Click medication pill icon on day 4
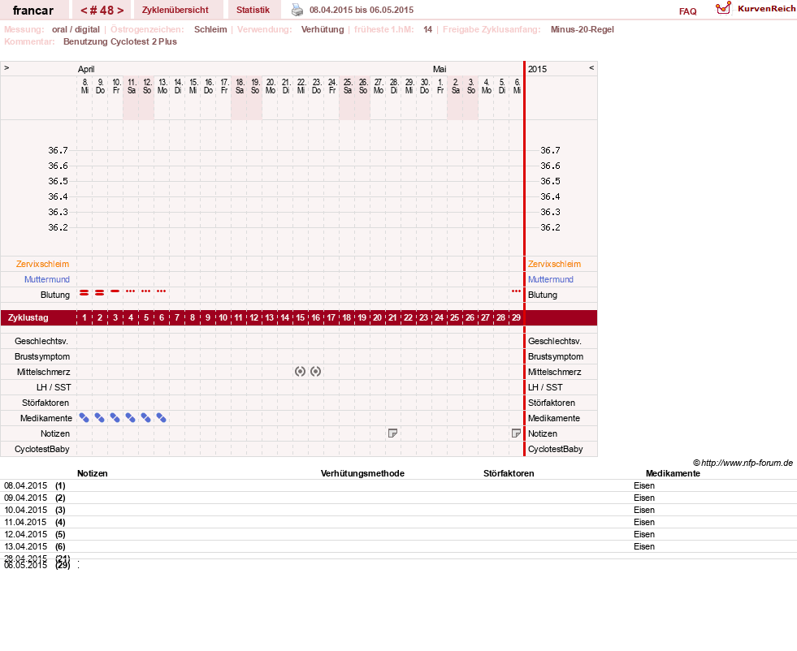 [131, 418]
